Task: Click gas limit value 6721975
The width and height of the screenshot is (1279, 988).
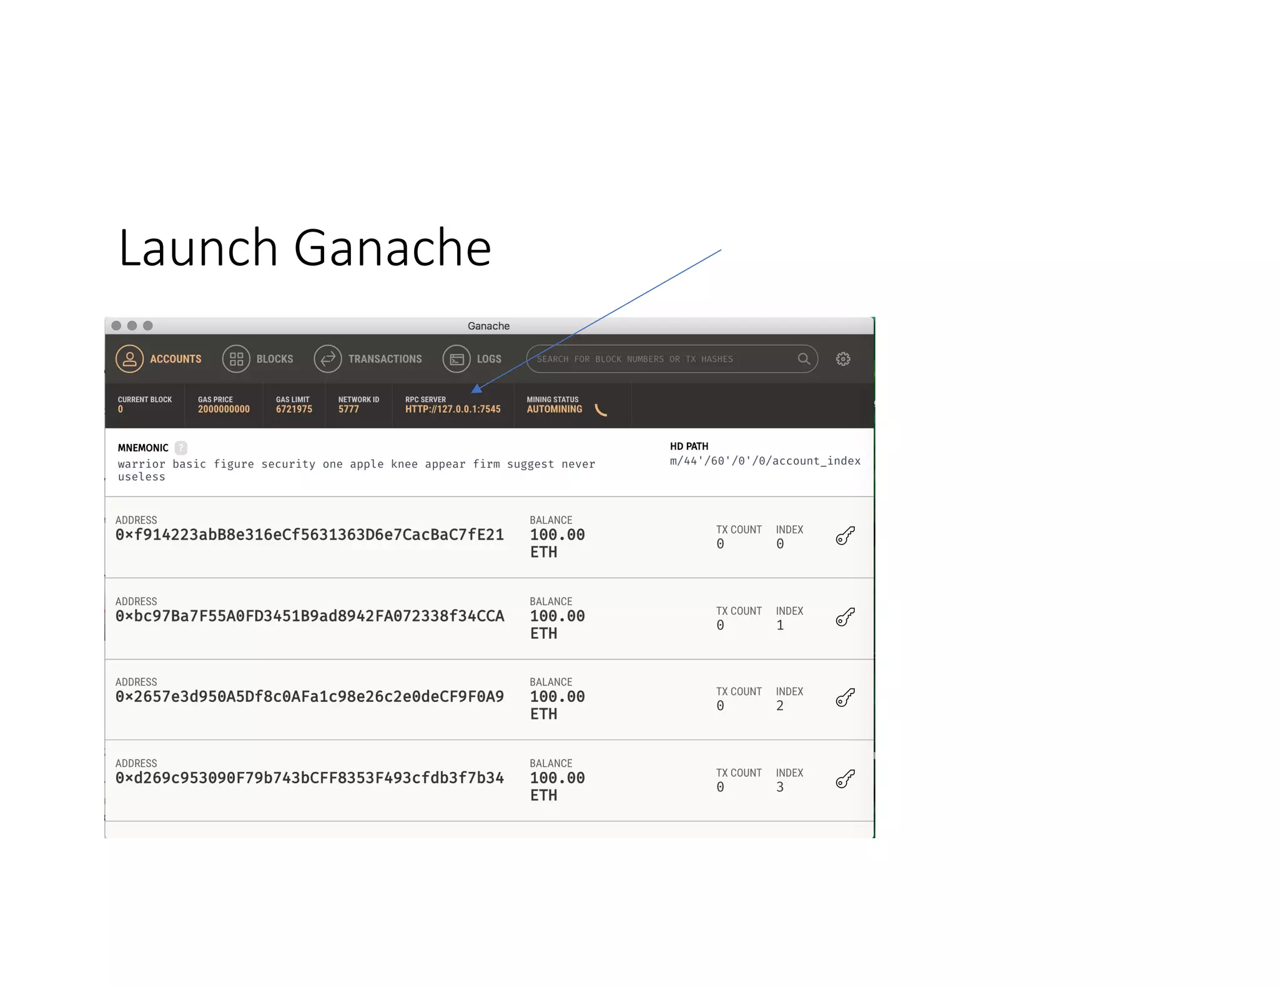Action: point(294,409)
